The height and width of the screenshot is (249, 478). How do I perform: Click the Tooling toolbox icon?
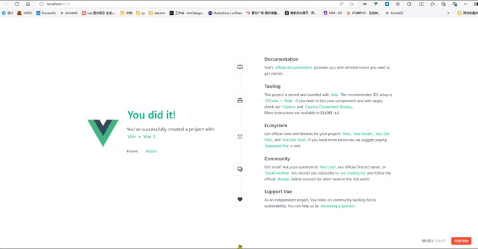pos(240,101)
